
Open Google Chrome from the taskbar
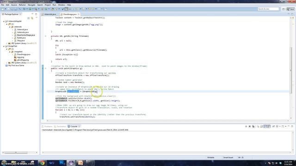(x=42, y=163)
